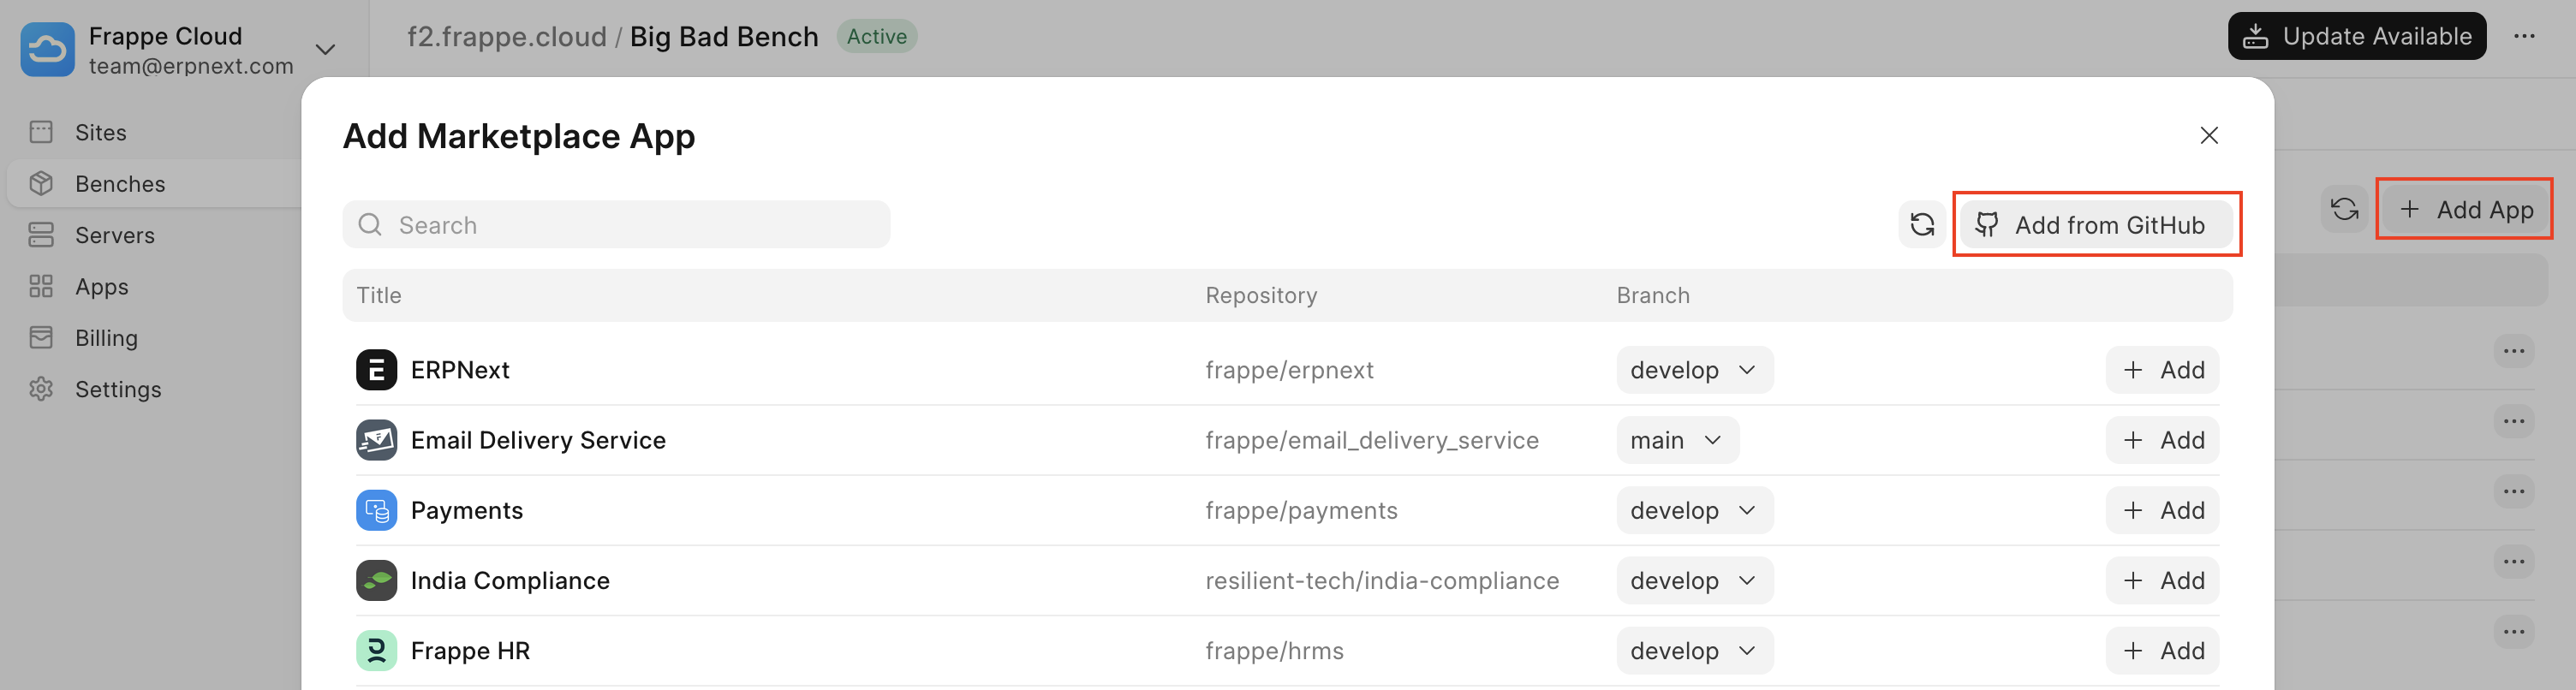The width and height of the screenshot is (2576, 690).
Task: Open the three-dot menu in the header
Action: coord(2524,37)
